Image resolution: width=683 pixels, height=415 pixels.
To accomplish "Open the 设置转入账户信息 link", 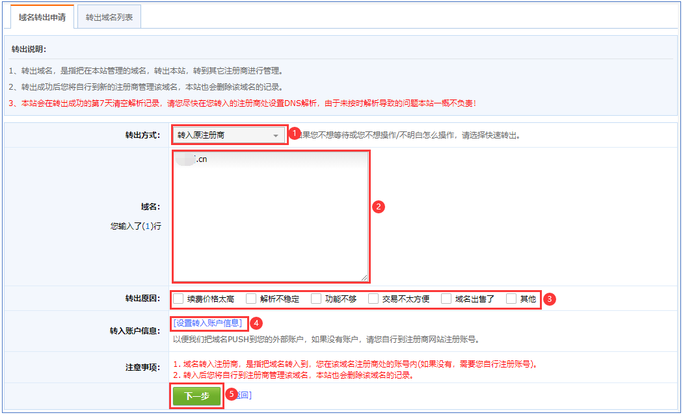I will click(208, 323).
